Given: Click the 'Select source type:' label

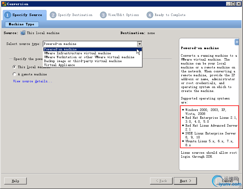Looking at the screenshot, I should pyautogui.click(x=23, y=44).
